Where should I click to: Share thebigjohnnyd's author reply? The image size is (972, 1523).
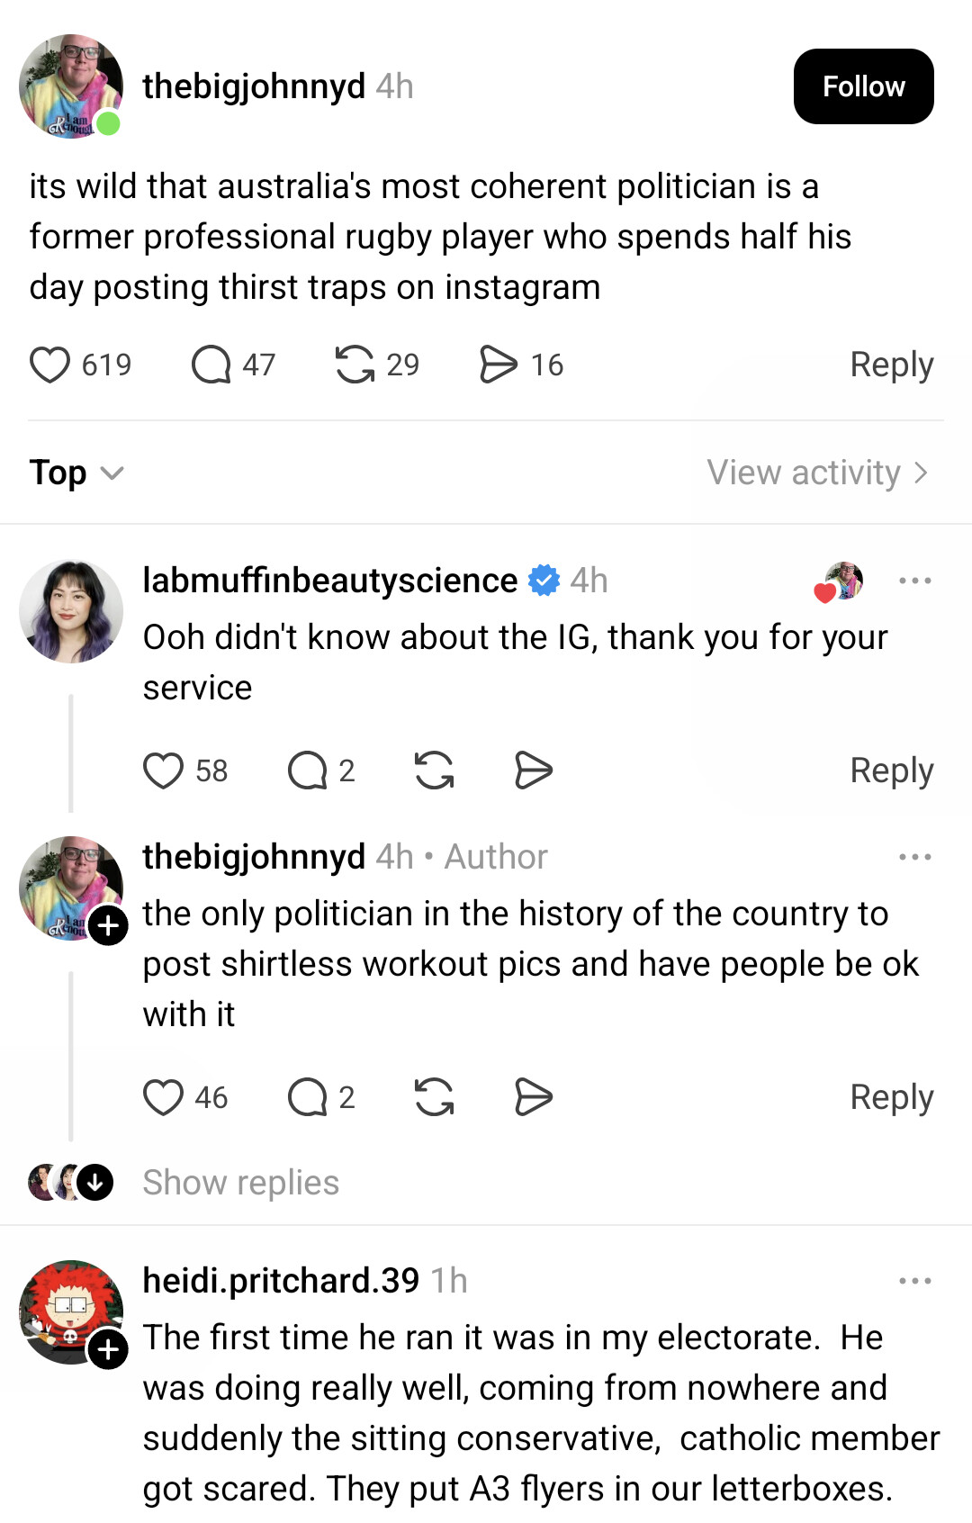533,1097
